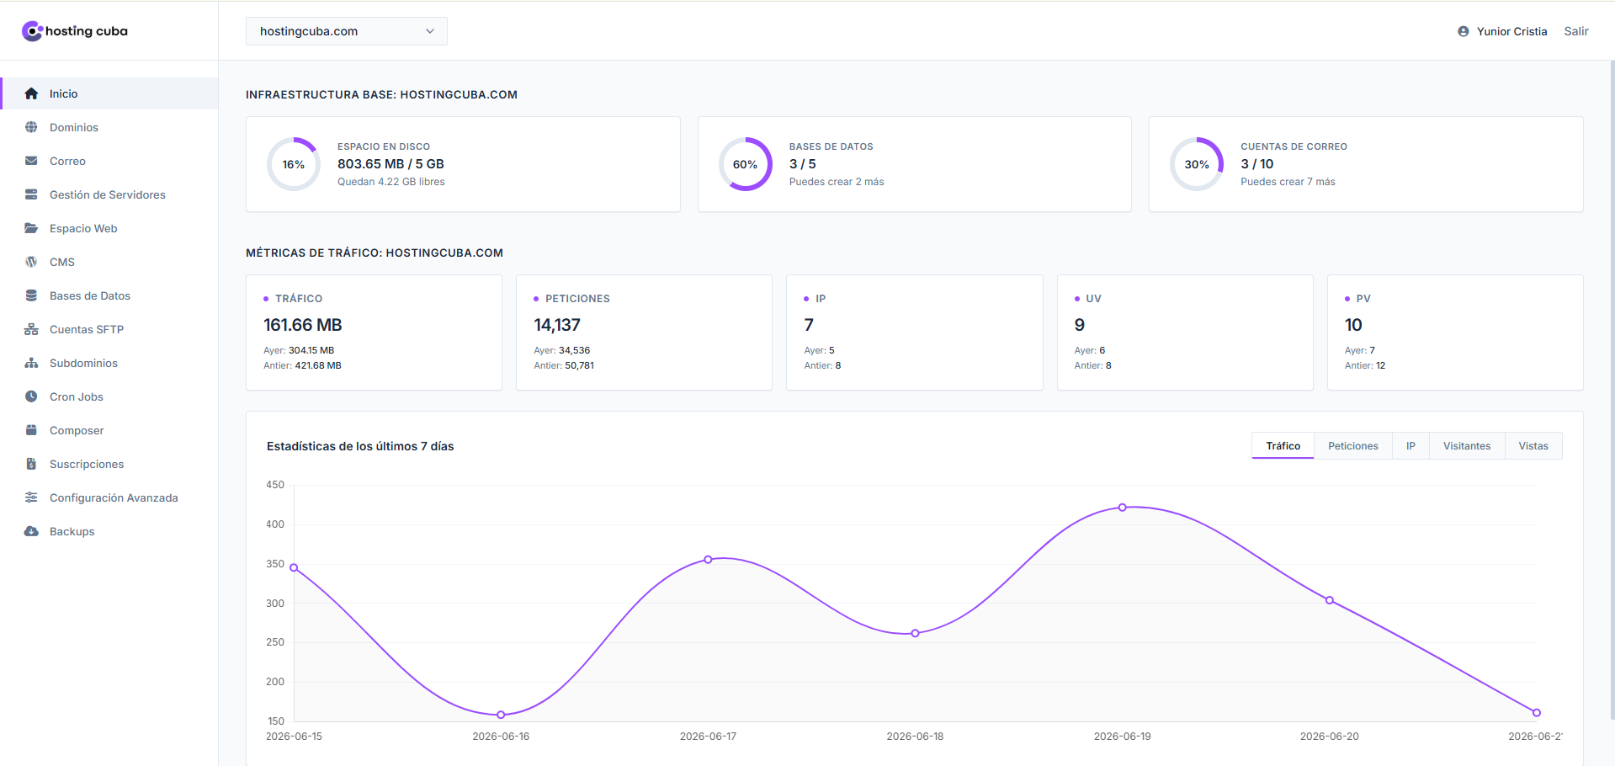The height and width of the screenshot is (766, 1615).
Task: Click the 2026-06-17 chart data point
Action: click(708, 560)
